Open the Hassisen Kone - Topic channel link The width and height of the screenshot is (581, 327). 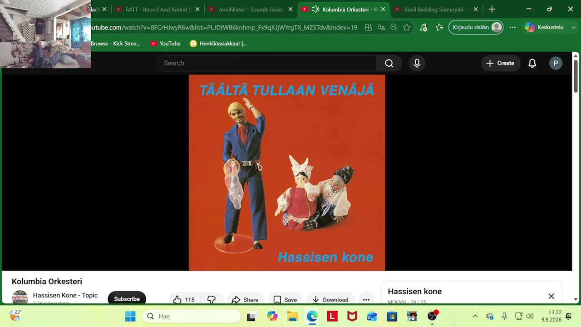coord(65,295)
